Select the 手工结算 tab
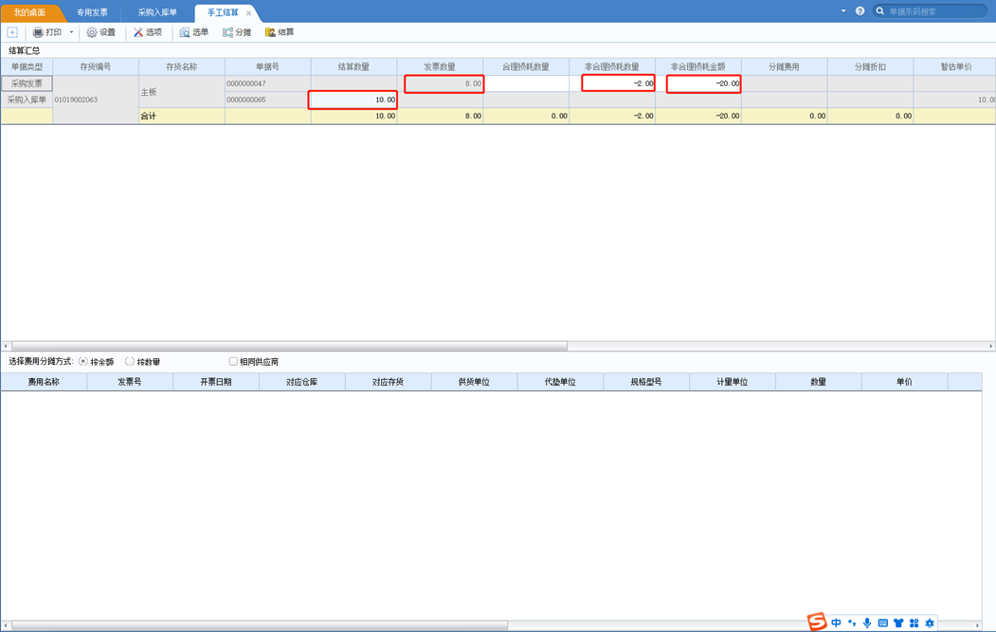Viewport: 996px width, 632px height. tap(223, 12)
